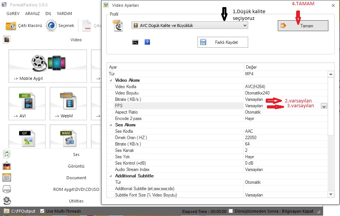Select the Ses Kanalı row

(217, 150)
